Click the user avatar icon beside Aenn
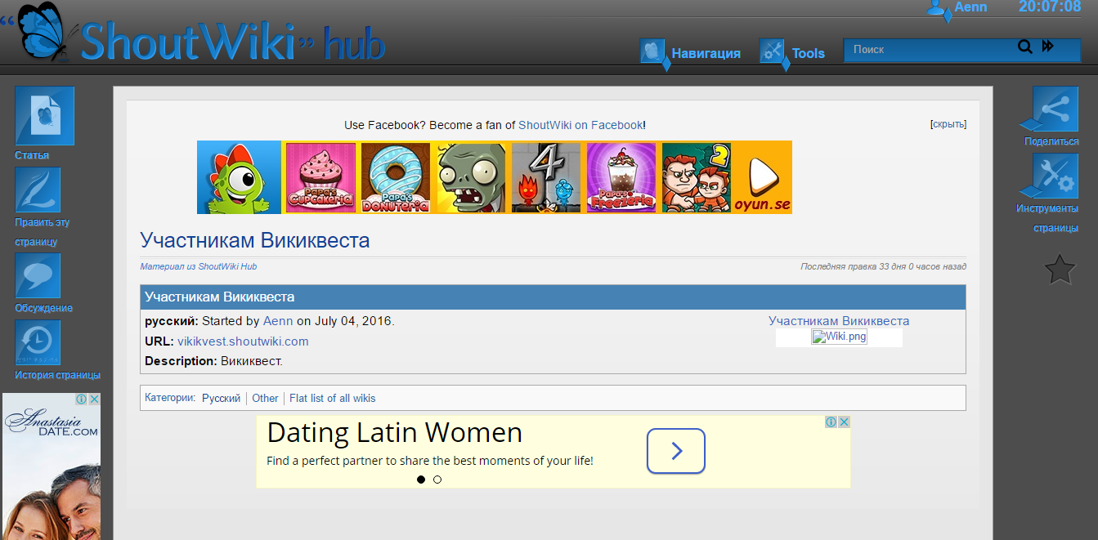Viewport: 1098px width, 540px height. pyautogui.click(x=938, y=8)
